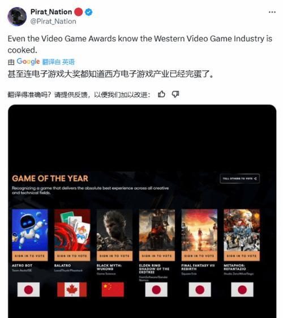Click Sign In To Vote under Astro Bot

(30, 256)
